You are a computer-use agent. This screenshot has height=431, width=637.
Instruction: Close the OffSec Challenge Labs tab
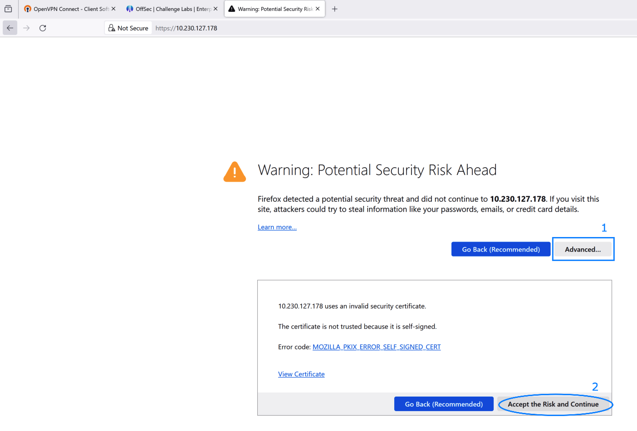pyautogui.click(x=216, y=9)
